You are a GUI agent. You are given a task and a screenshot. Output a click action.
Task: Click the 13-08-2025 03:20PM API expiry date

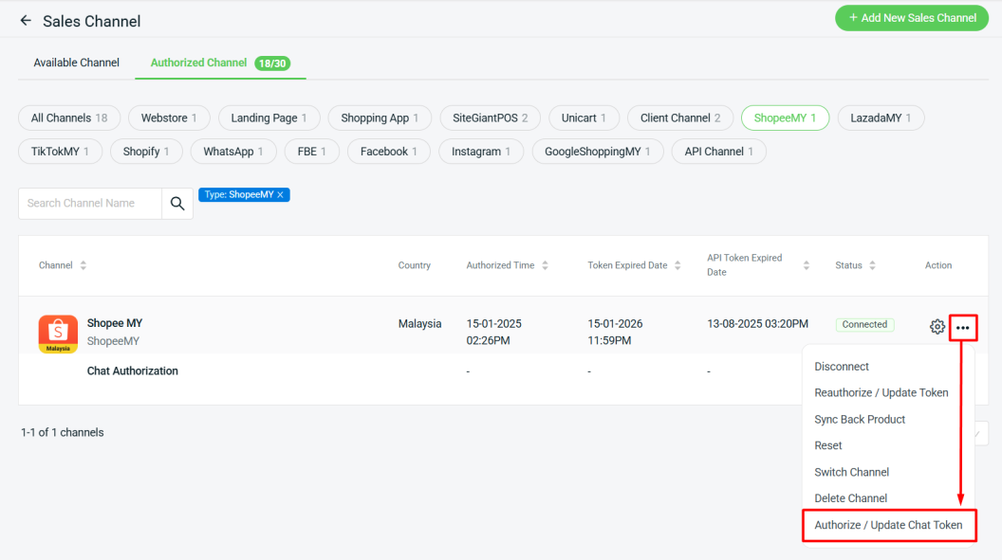757,324
